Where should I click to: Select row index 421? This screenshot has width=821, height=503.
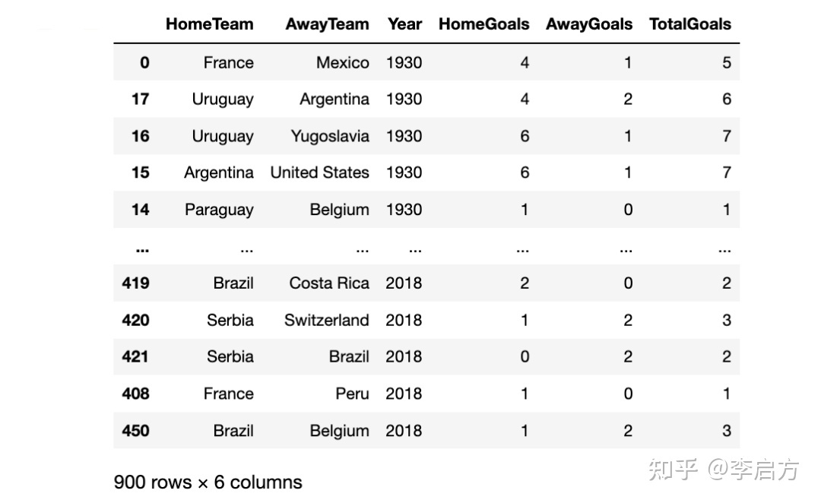tap(135, 357)
